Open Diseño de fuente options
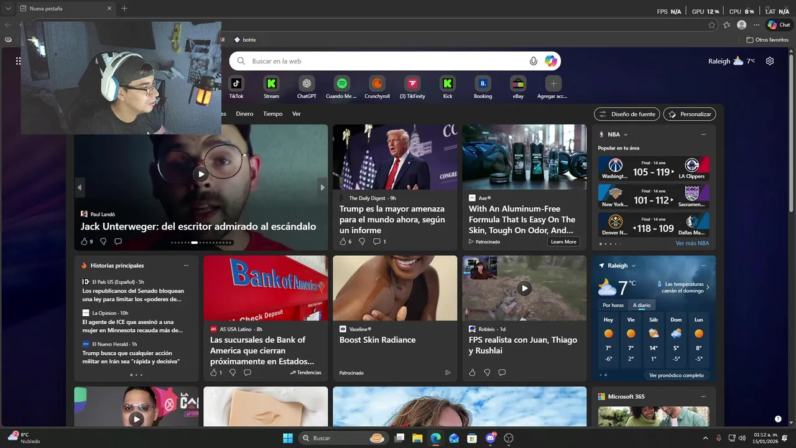This screenshot has height=448, width=796. pyautogui.click(x=627, y=114)
